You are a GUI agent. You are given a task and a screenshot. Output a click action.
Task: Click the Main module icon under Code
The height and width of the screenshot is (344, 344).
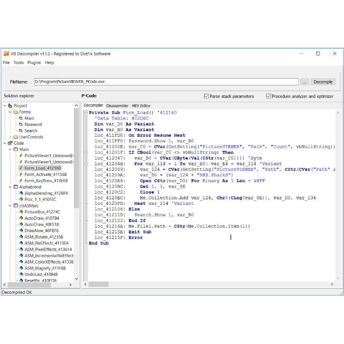(x=15, y=150)
